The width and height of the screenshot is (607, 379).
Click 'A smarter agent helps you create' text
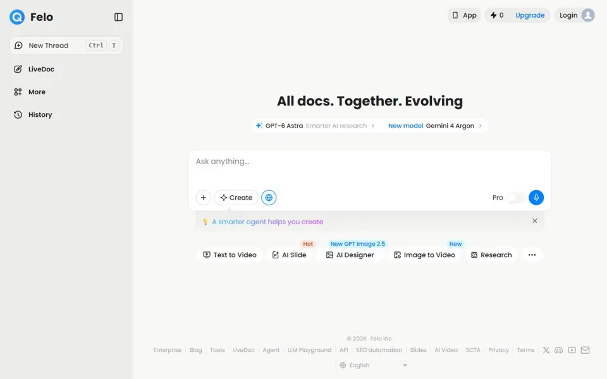(x=267, y=222)
